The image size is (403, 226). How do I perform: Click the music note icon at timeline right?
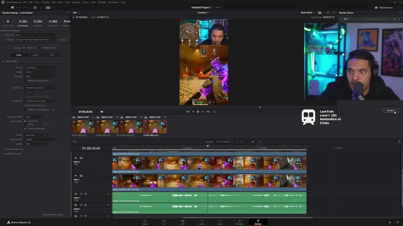399,142
